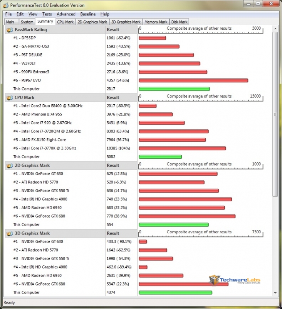Viewport: 282px width, 309px height.
Task: Click the green PassMark Rating This Computer bar
Action: (174, 89)
